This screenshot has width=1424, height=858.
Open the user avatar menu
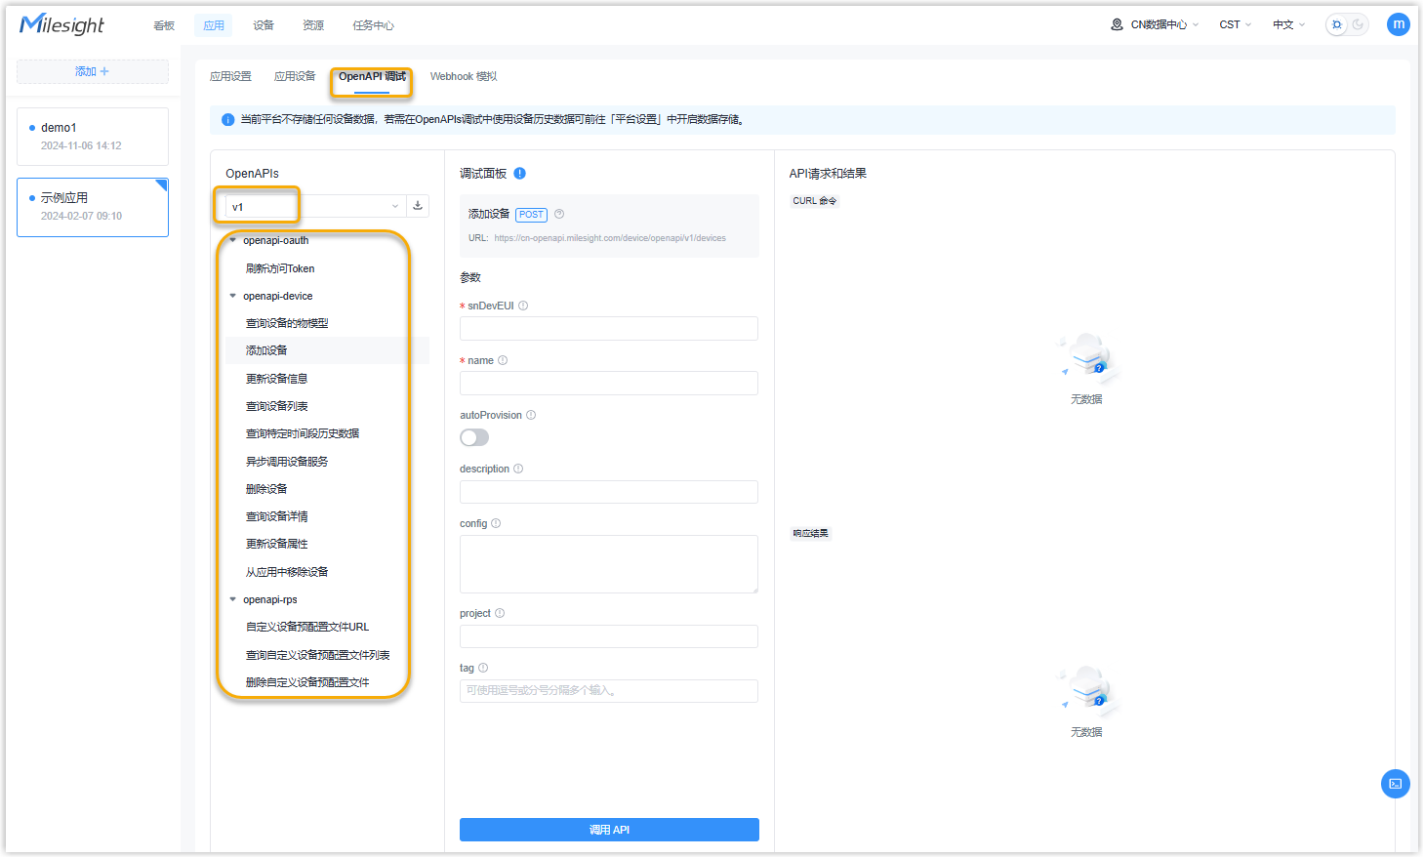click(1398, 24)
